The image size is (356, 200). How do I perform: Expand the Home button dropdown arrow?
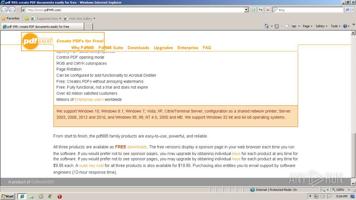(x=272, y=26)
